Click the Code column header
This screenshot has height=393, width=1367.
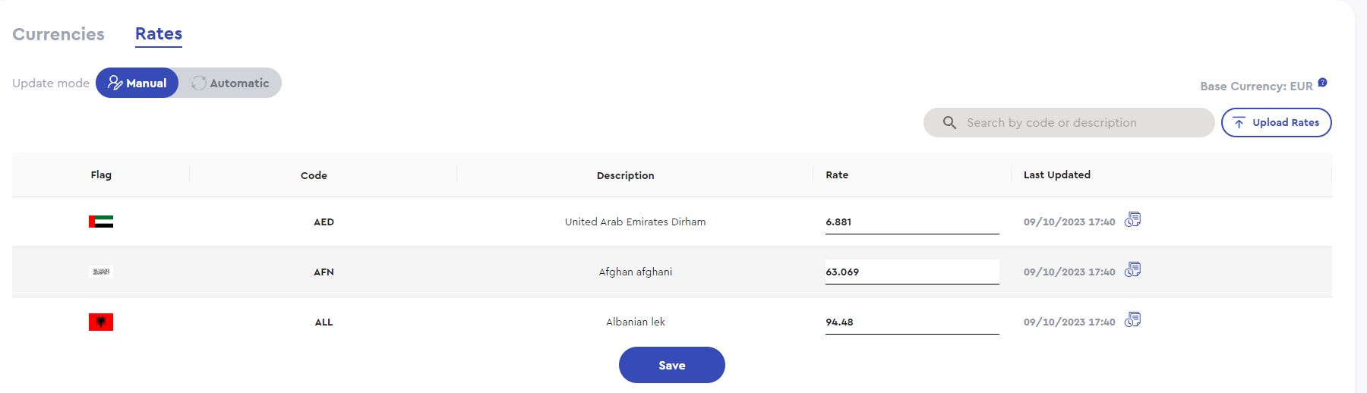click(314, 175)
